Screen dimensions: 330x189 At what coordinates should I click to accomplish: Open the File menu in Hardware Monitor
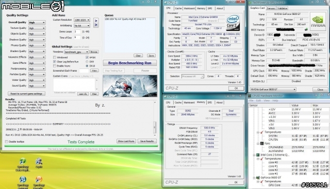coord(251,101)
